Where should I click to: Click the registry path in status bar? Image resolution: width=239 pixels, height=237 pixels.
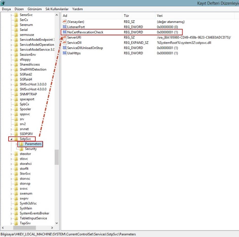coord(68,234)
